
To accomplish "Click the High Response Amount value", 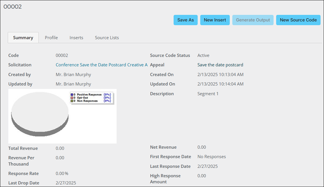I will 202,176.
